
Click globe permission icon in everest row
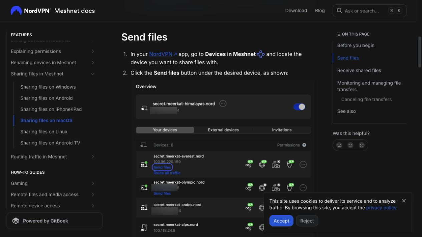click(263, 164)
